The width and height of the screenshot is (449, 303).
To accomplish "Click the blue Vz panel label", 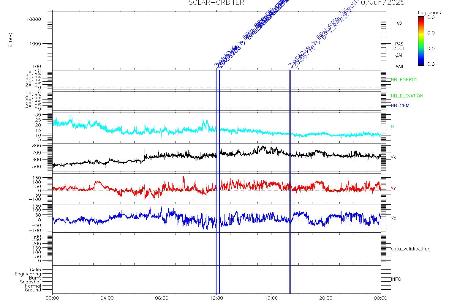I will [x=393, y=218].
